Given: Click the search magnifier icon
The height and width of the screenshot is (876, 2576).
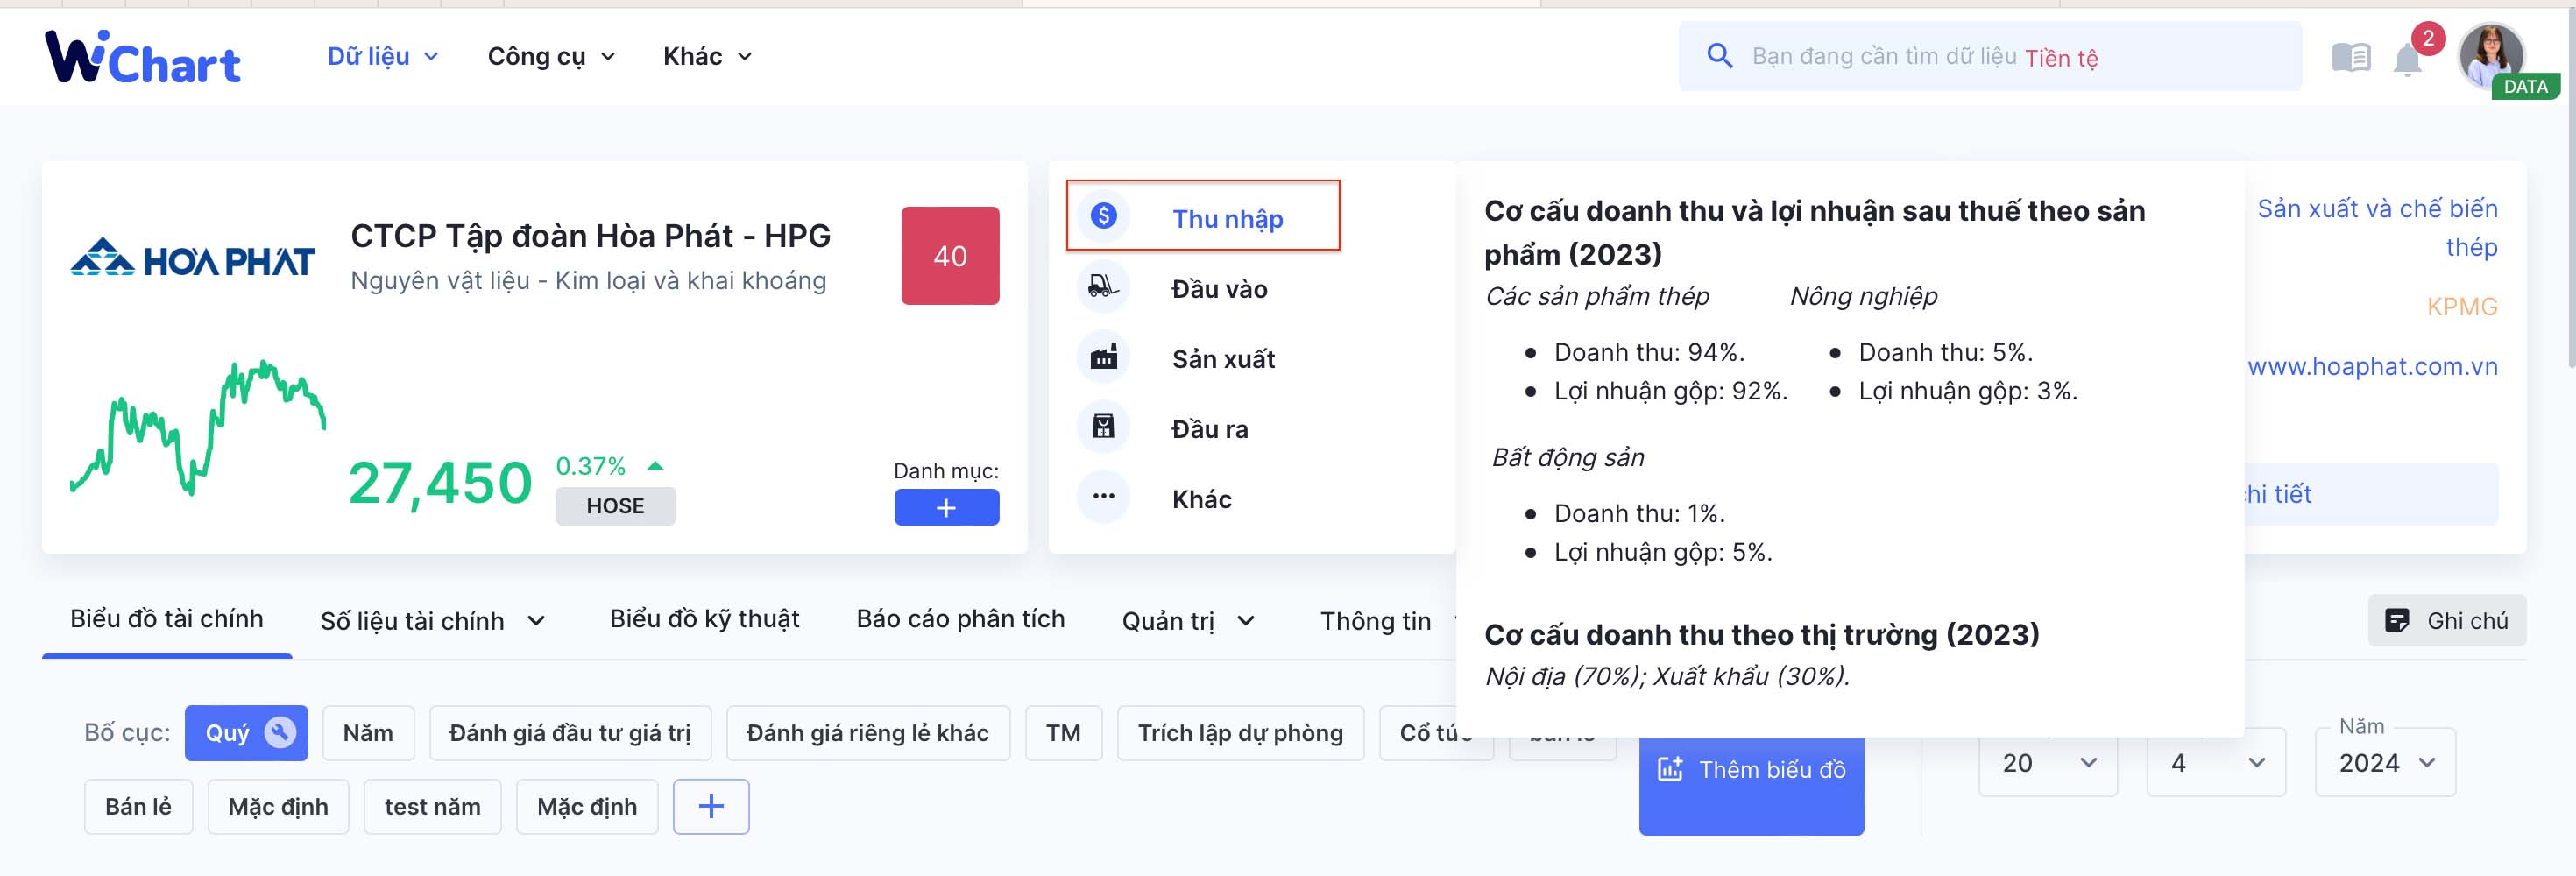Looking at the screenshot, I should pyautogui.click(x=1719, y=56).
